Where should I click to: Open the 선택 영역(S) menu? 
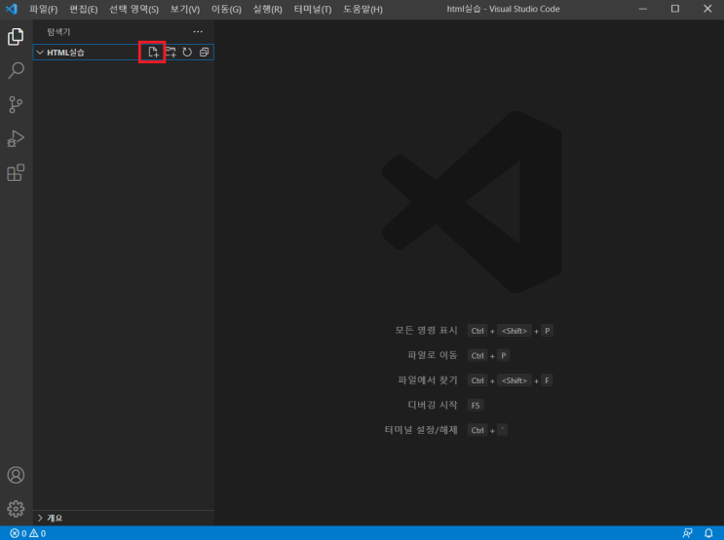[x=133, y=9]
